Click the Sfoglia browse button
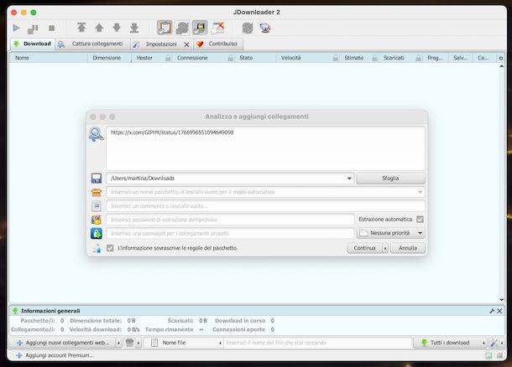 [390, 178]
